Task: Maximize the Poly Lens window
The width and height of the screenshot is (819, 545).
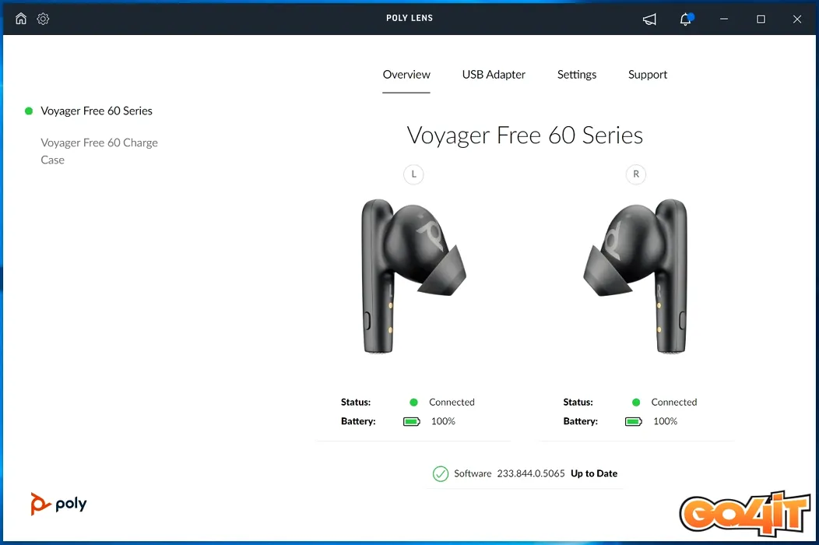Action: click(761, 19)
